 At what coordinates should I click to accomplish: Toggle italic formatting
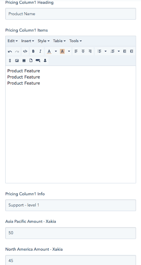(x=40, y=51)
